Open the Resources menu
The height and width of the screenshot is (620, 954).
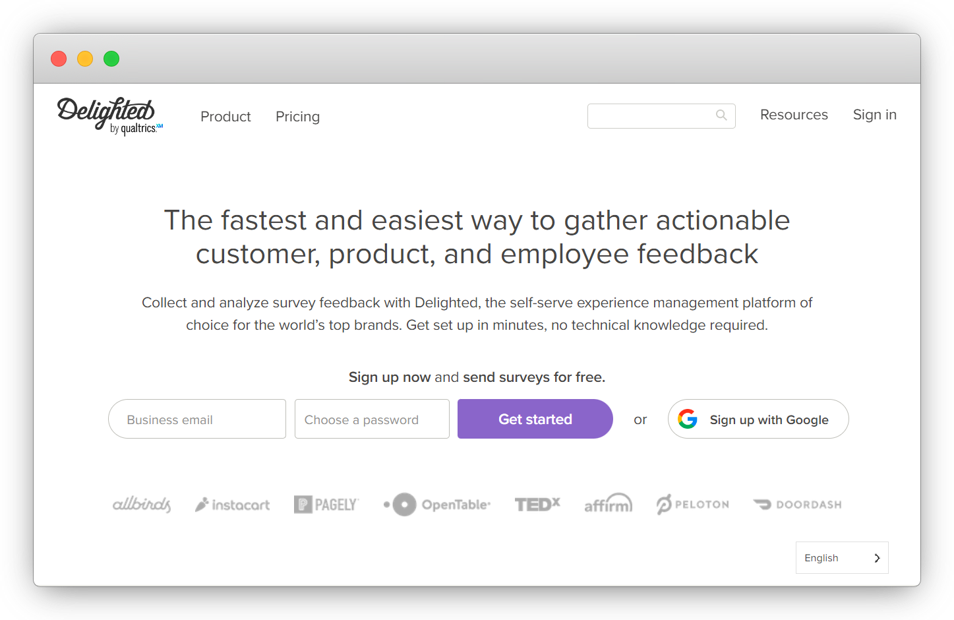tap(794, 115)
